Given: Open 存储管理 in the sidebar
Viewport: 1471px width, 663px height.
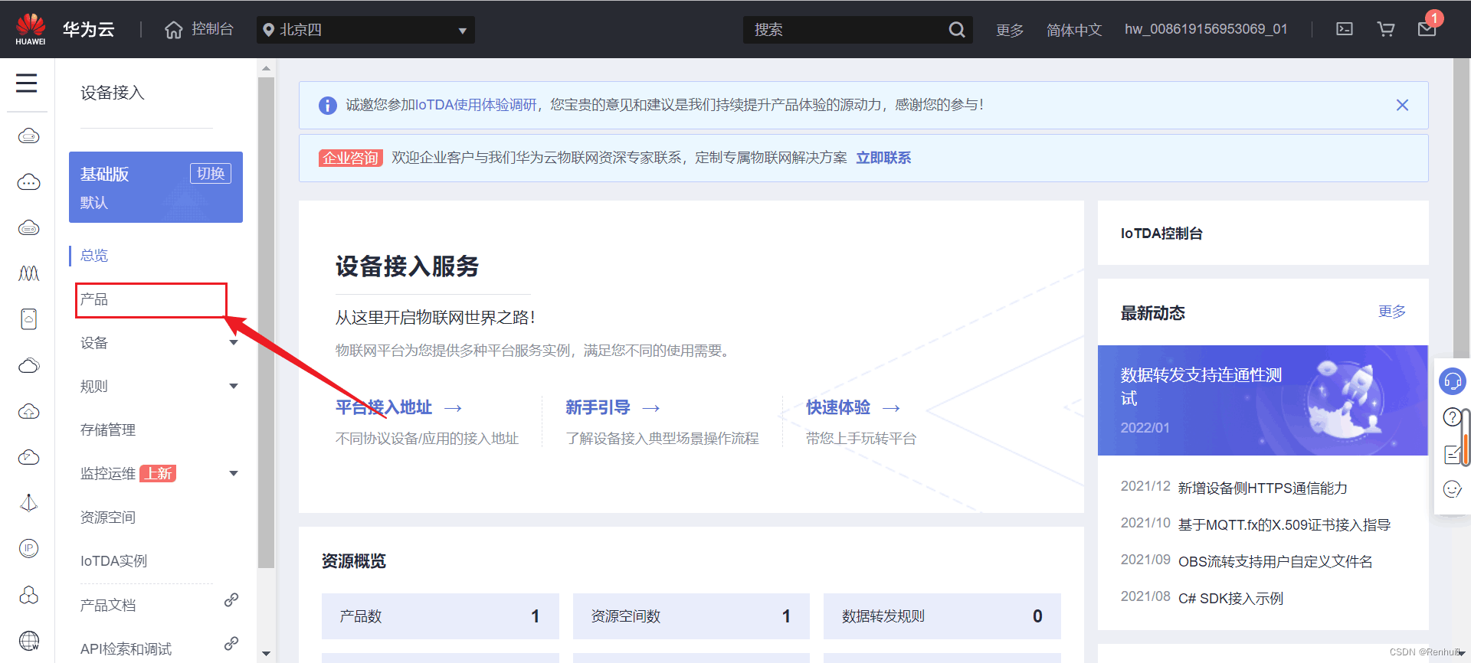Looking at the screenshot, I should click(108, 430).
